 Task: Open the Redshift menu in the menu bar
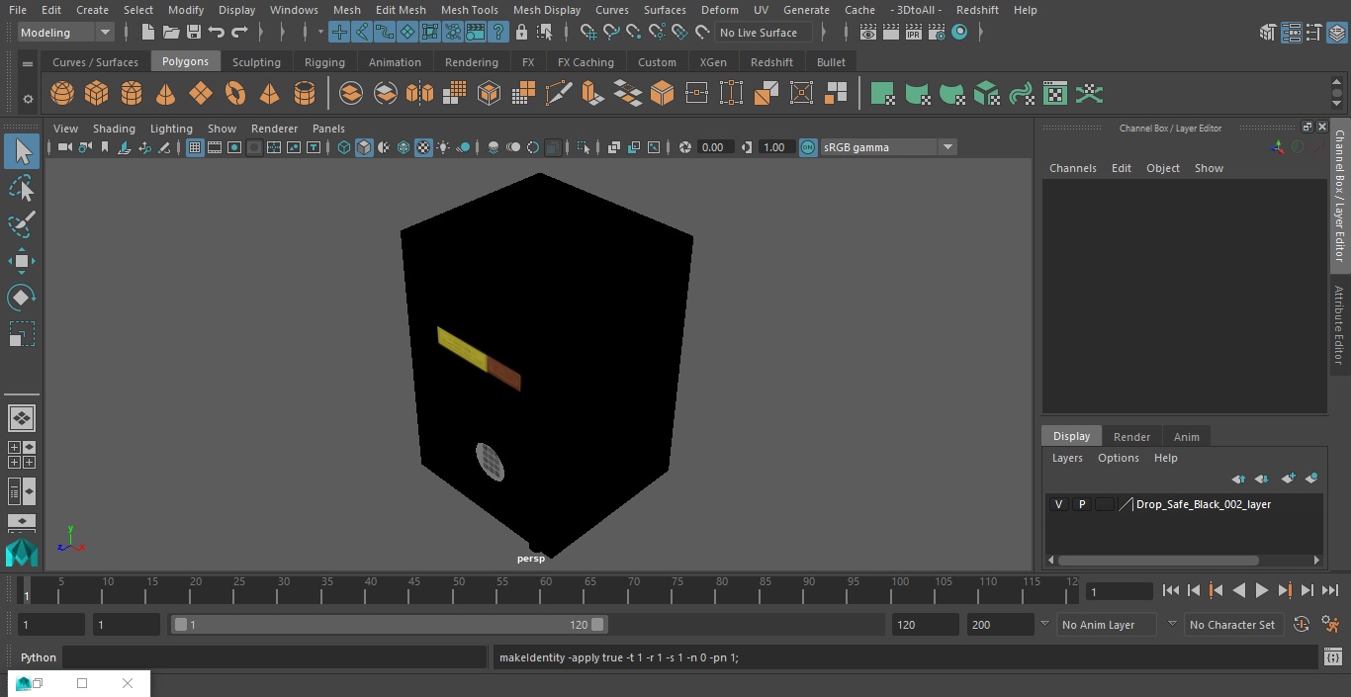[977, 10]
